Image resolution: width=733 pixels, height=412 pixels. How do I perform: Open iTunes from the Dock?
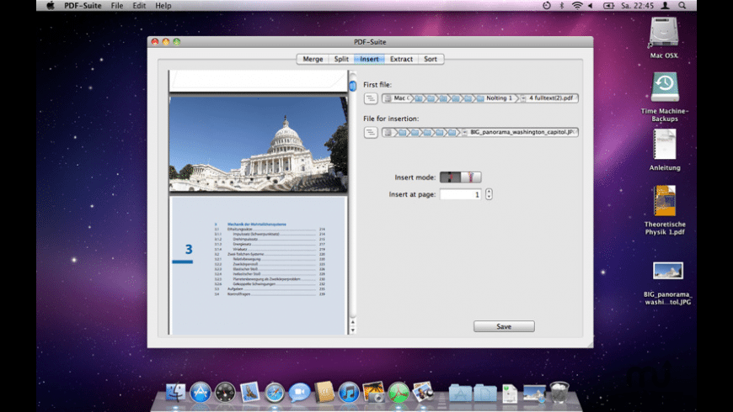point(349,392)
